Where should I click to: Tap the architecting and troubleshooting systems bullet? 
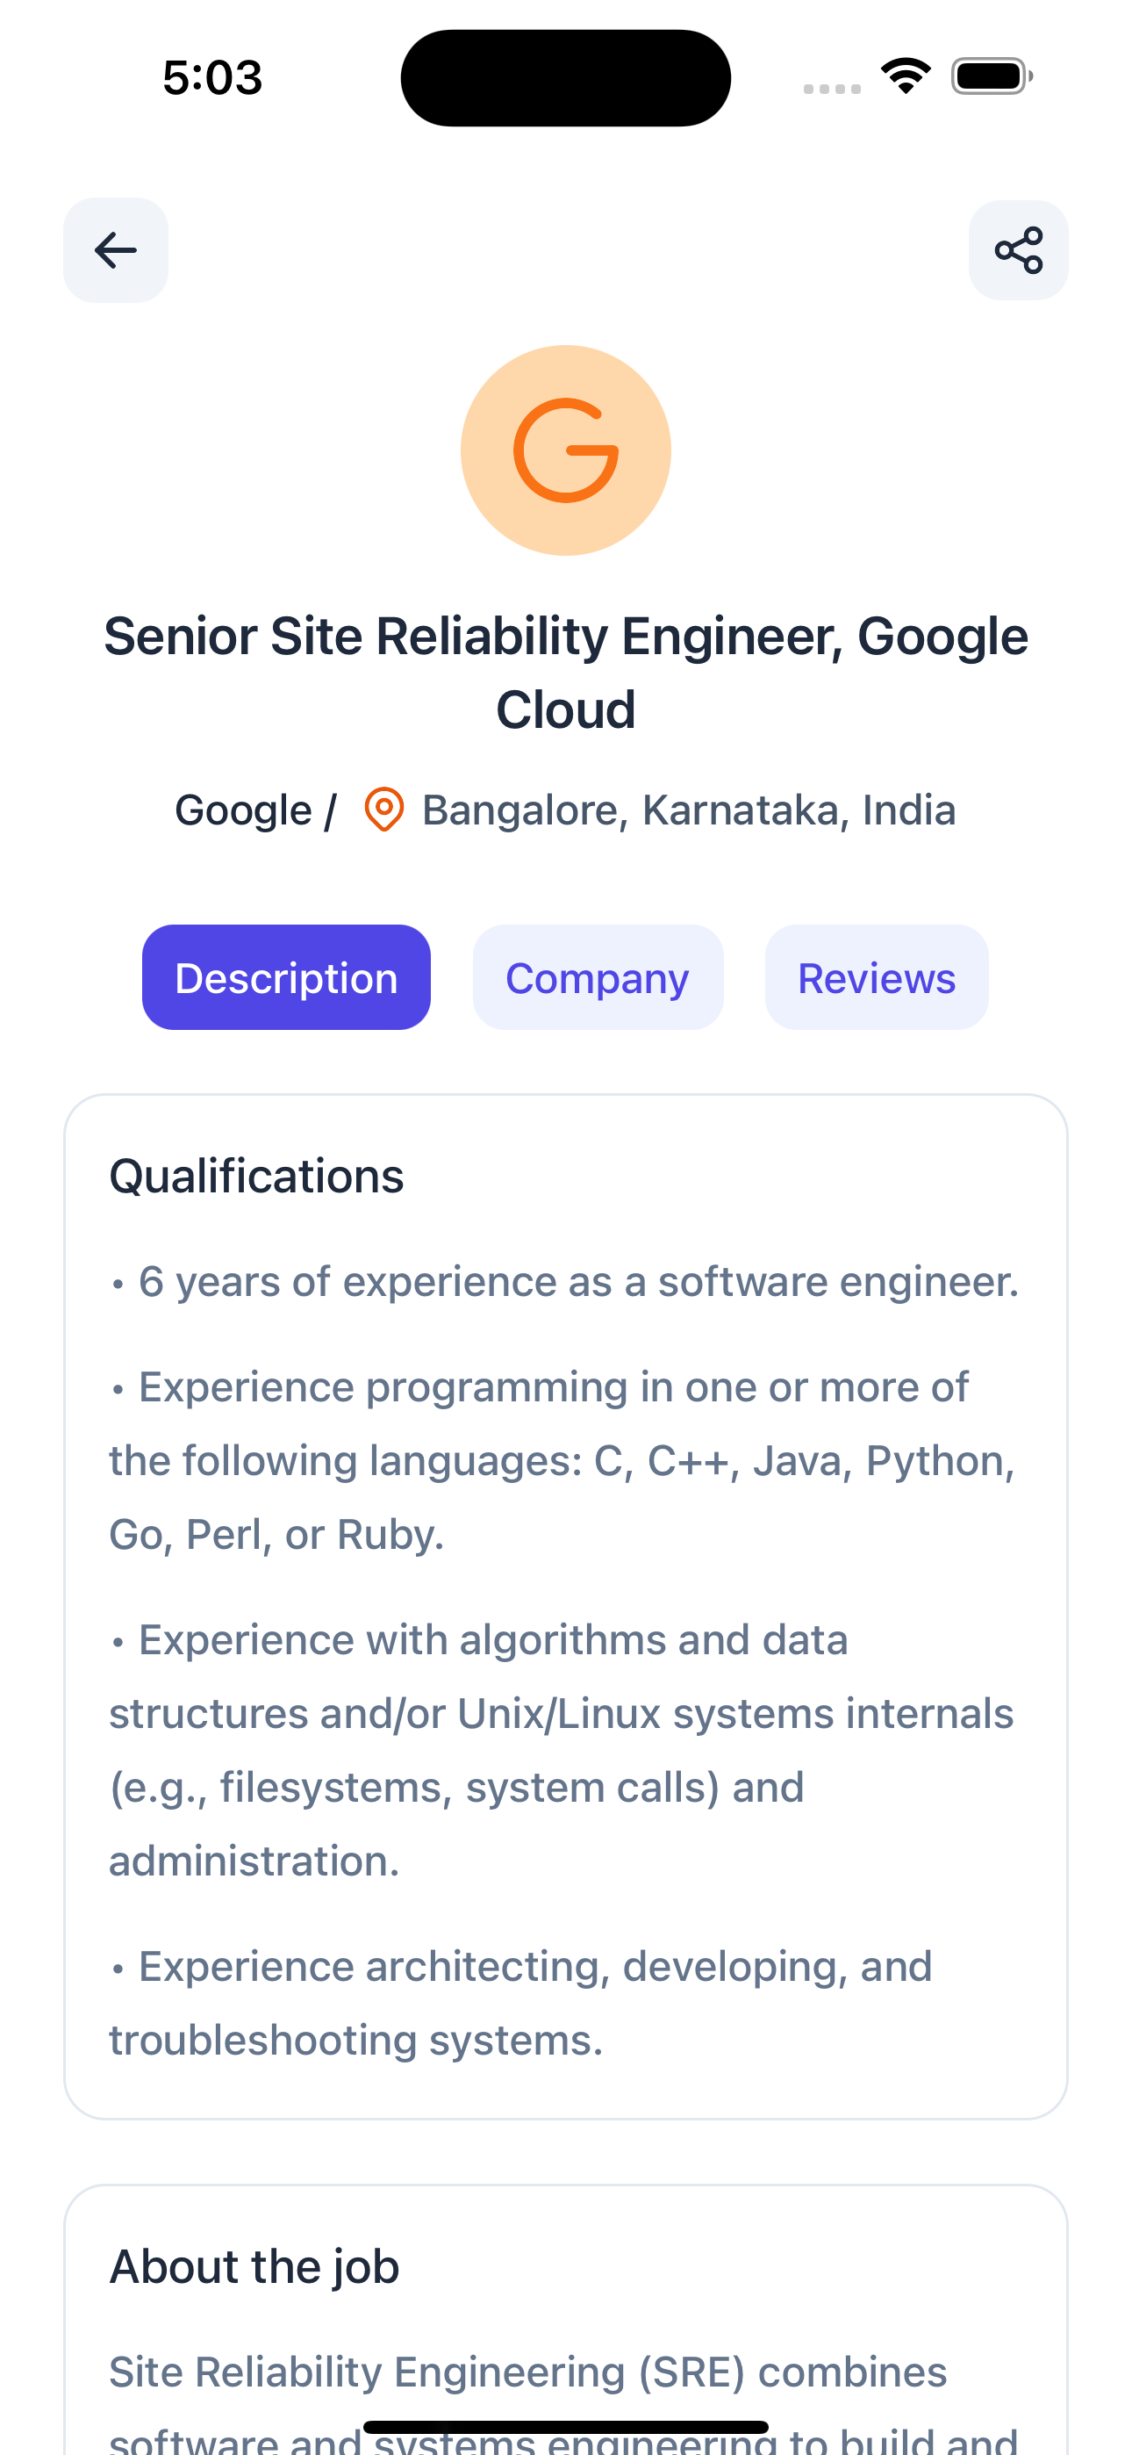520,2004
